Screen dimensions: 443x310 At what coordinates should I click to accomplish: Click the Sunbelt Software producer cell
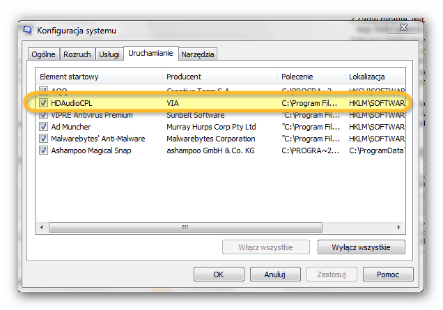pyautogui.click(x=195, y=115)
